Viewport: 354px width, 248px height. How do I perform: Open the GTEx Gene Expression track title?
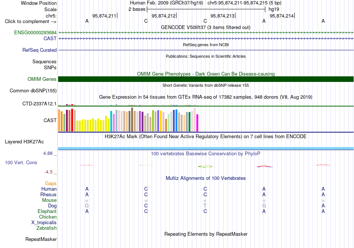point(206,97)
